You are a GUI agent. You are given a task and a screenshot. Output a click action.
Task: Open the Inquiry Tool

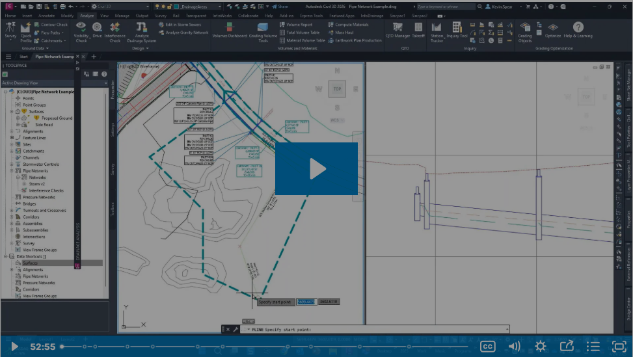point(457,31)
